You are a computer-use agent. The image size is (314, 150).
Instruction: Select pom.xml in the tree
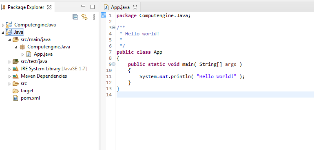coord(31,98)
